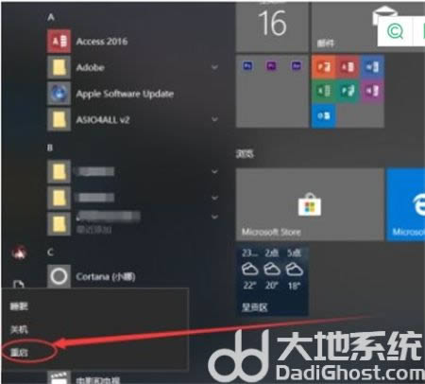The image size is (425, 384).
Task: Click the letter C group header
Action: pos(50,253)
